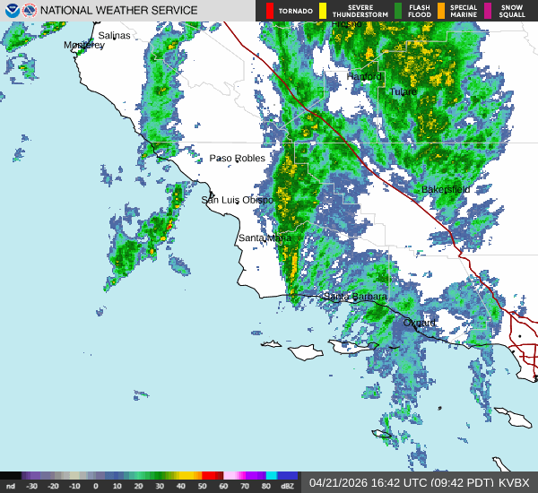Click the -30 value on the dBZ scale

(31, 486)
